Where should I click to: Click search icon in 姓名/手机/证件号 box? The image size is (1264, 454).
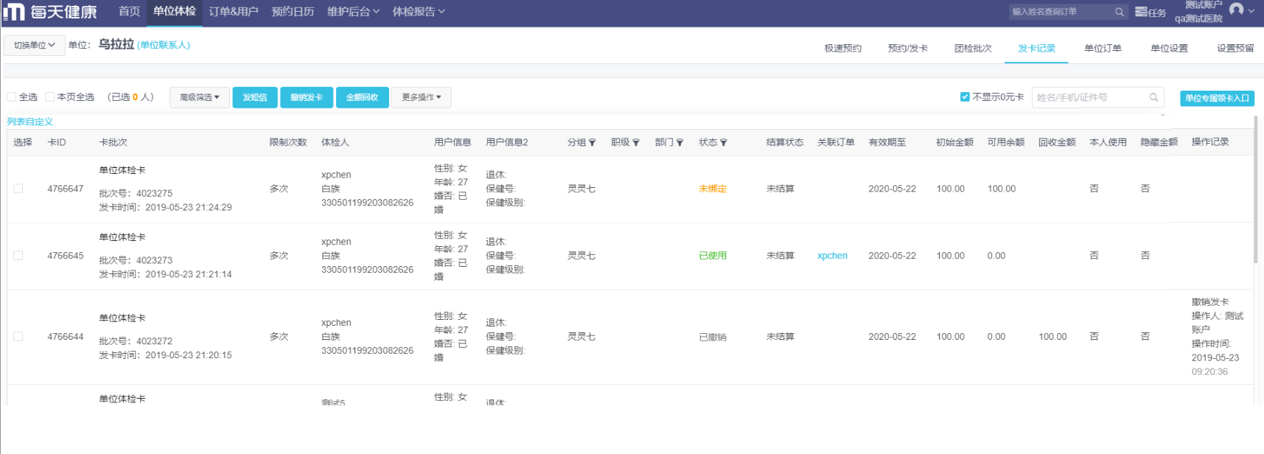coord(1153,97)
